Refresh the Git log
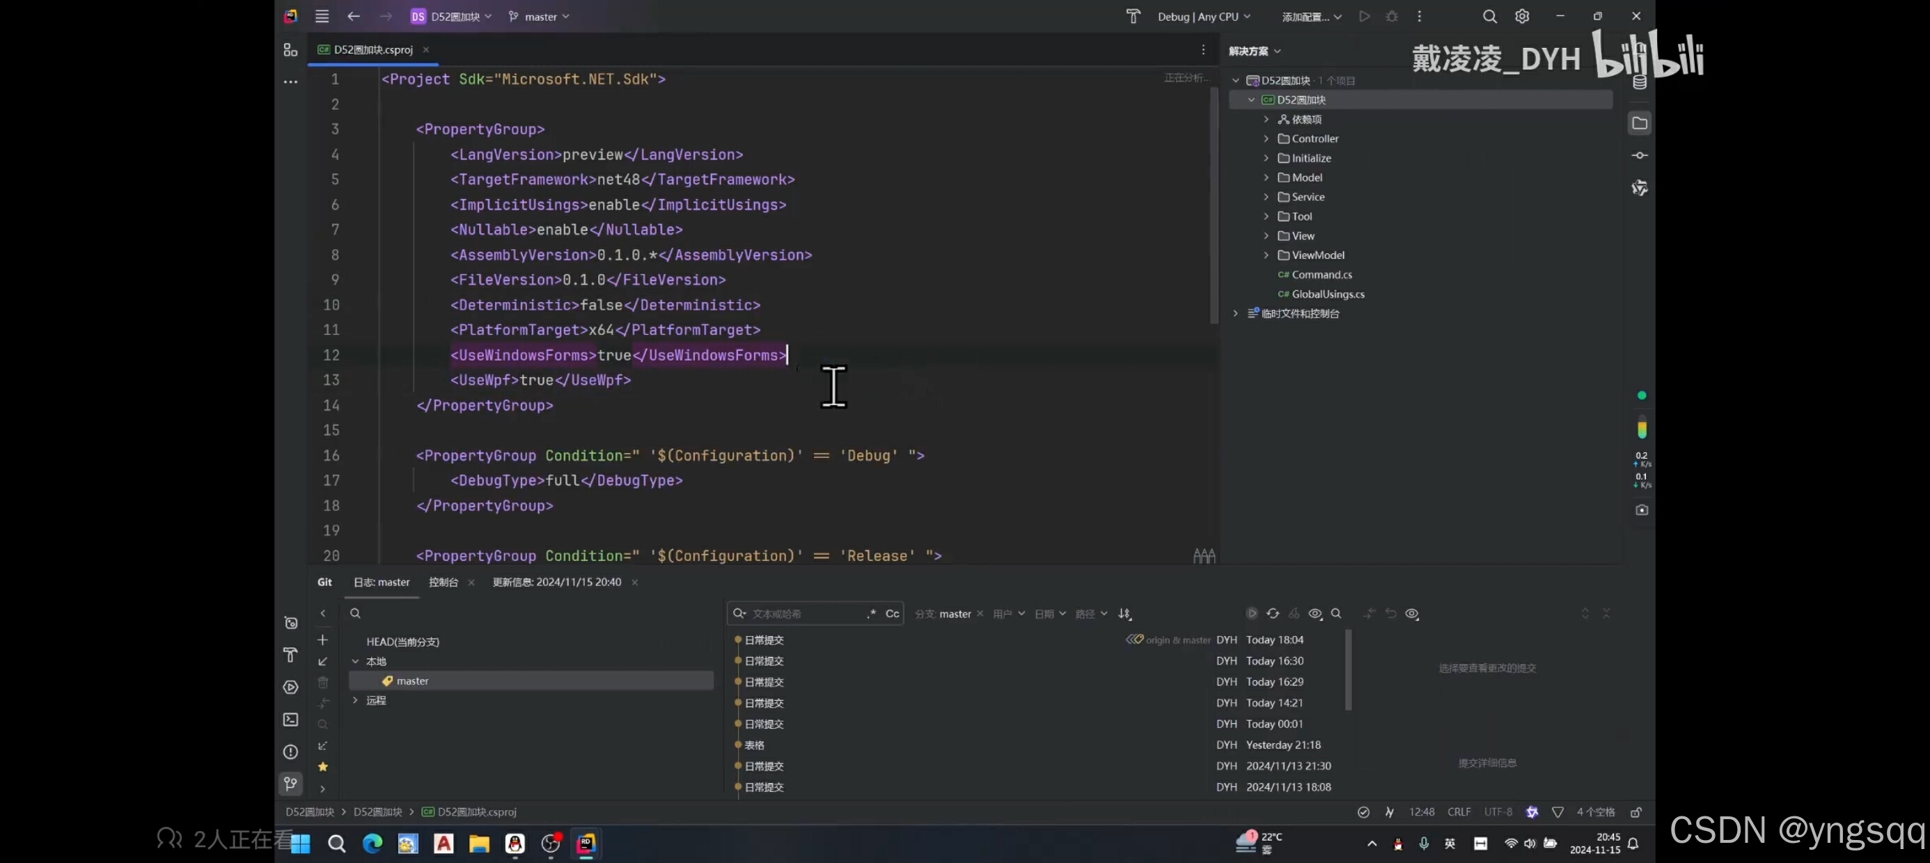The height and width of the screenshot is (863, 1930). point(1273,614)
